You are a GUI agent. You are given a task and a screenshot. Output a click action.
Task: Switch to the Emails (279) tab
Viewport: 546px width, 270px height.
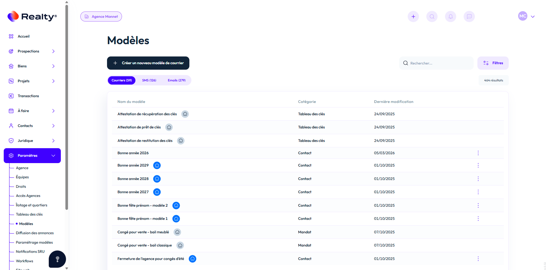(176, 80)
